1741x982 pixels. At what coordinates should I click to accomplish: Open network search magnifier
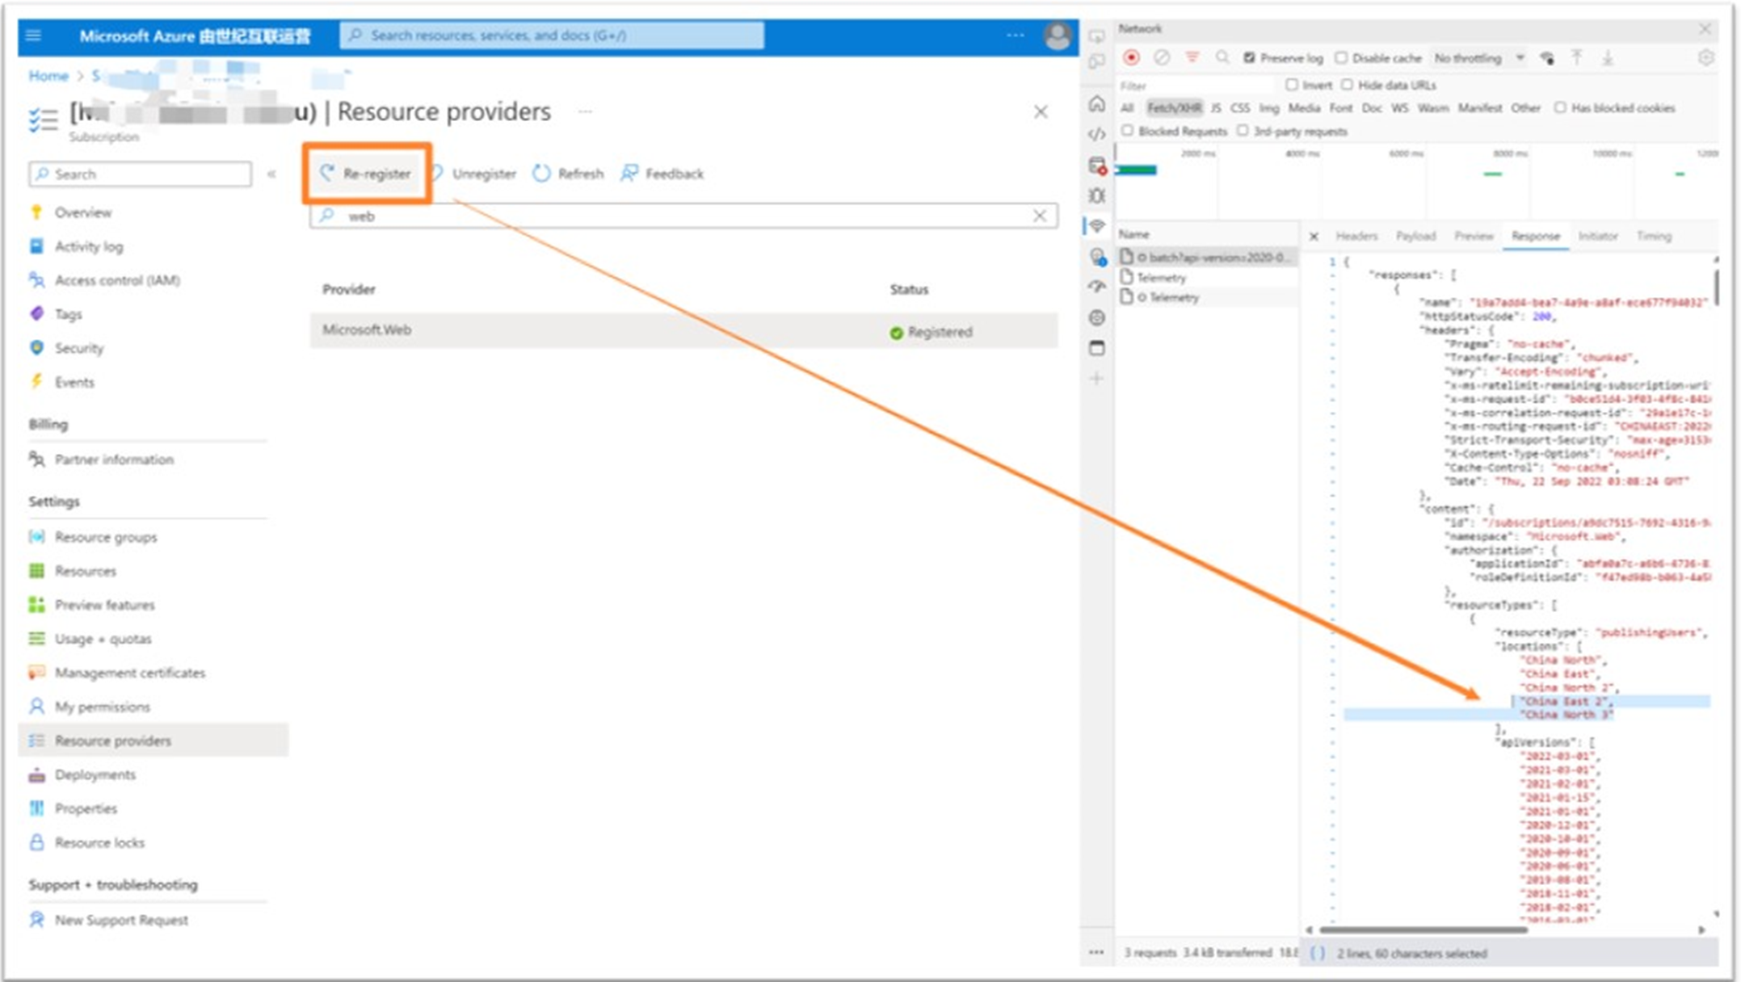pyautogui.click(x=1222, y=58)
